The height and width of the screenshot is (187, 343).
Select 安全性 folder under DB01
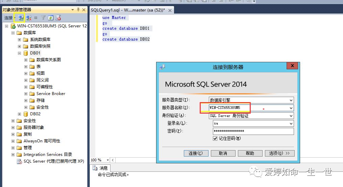click(x=43, y=107)
